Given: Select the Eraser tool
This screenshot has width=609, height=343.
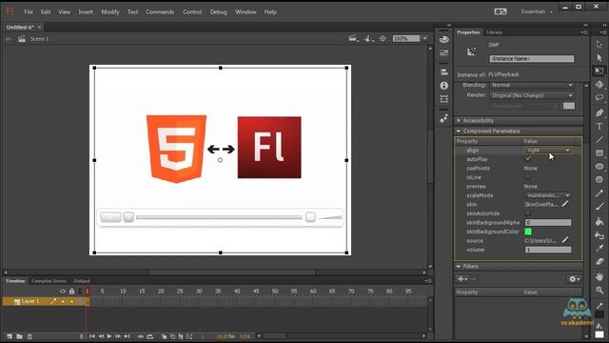Looking at the screenshot, I should (x=599, y=261).
